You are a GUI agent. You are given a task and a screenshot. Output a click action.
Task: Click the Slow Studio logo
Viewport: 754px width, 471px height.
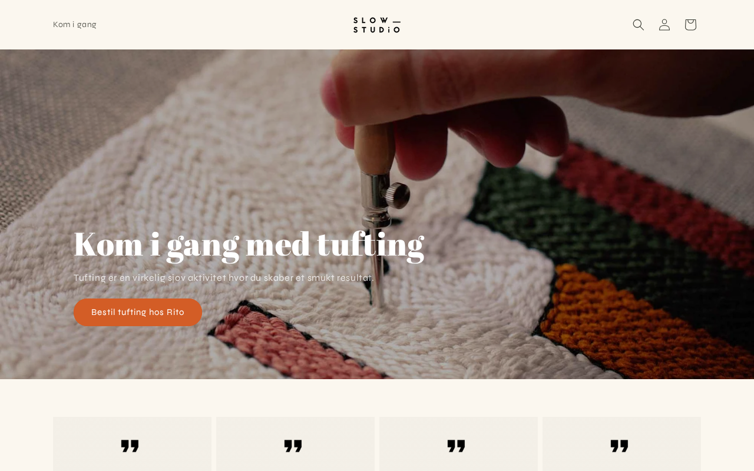(x=377, y=25)
